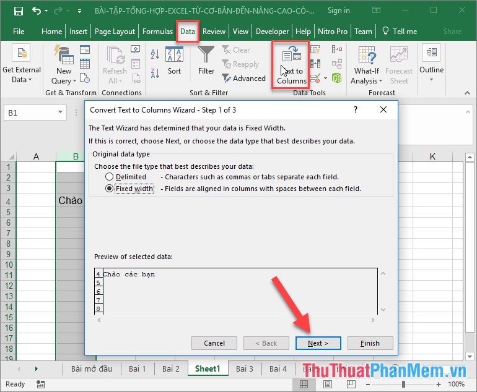Click the sheet scroll up arrow
477x392 pixels.
[470, 157]
